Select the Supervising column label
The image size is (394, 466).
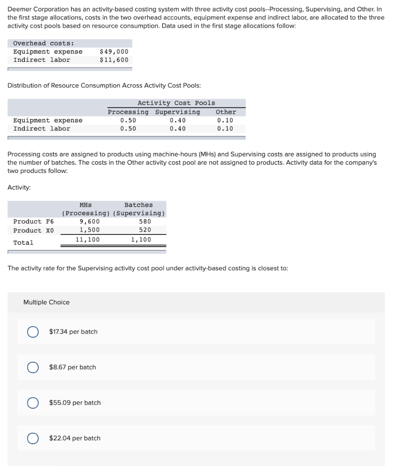pos(178,112)
